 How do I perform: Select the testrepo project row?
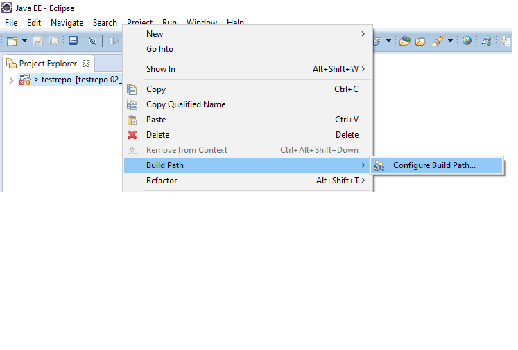70,80
